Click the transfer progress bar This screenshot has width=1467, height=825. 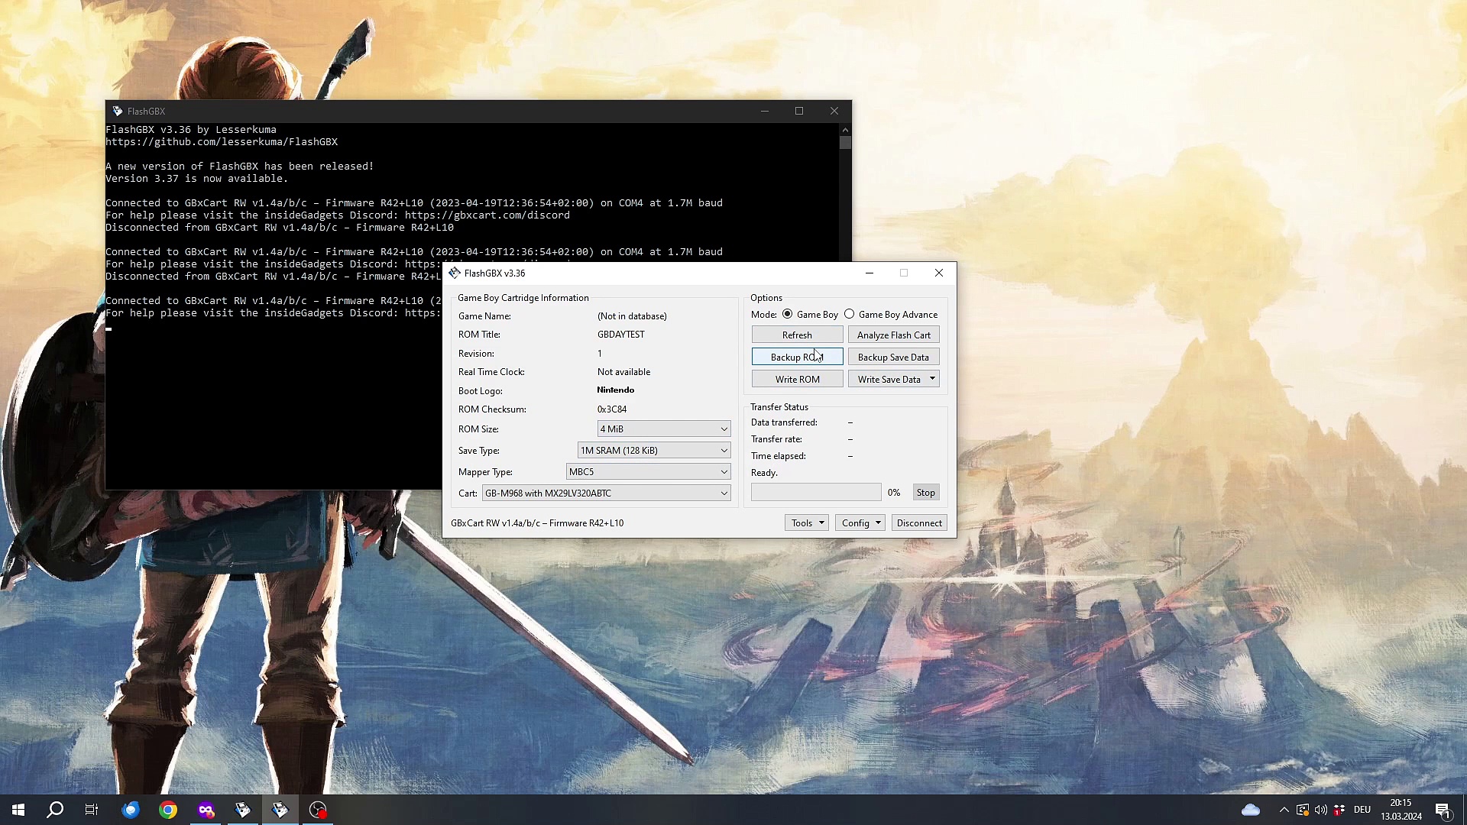(x=815, y=493)
